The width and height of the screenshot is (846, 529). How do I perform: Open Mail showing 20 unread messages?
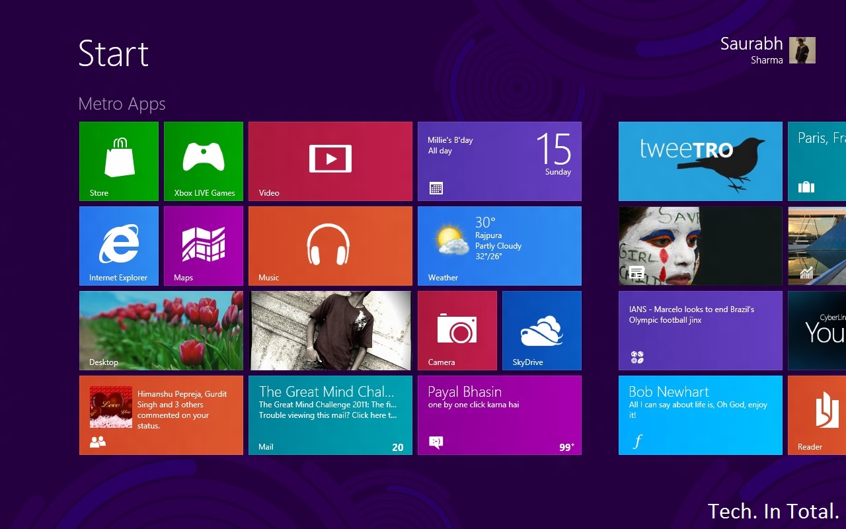[x=330, y=415]
